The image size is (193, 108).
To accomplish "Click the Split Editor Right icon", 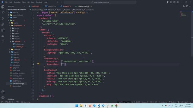I will [x=187, y=6].
